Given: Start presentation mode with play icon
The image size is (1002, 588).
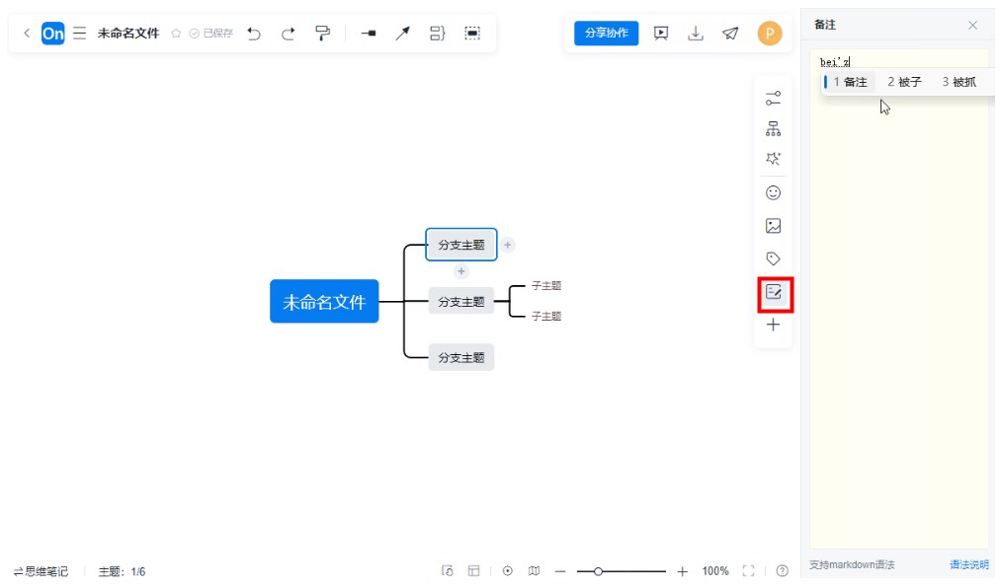Looking at the screenshot, I should point(662,33).
